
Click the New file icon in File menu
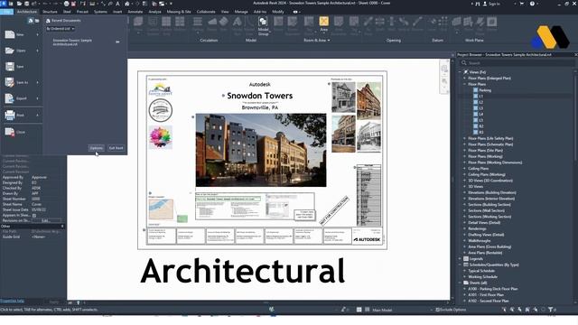10,34
